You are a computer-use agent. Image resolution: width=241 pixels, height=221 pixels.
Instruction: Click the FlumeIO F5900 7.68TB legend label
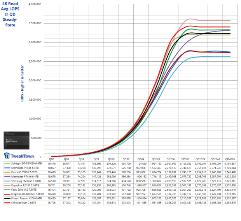tap(24, 172)
